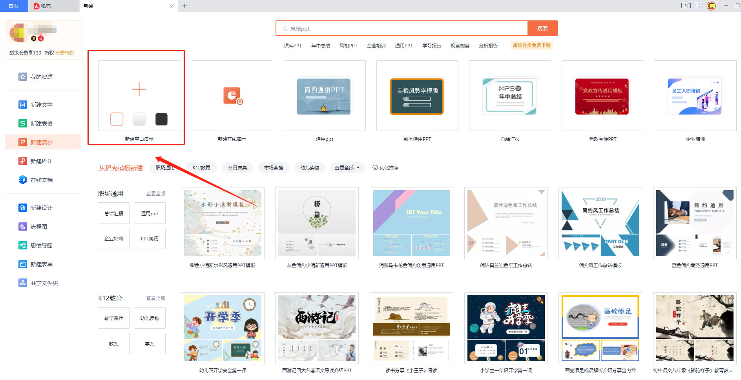Click the 新建演示 P icon

pyautogui.click(x=23, y=142)
